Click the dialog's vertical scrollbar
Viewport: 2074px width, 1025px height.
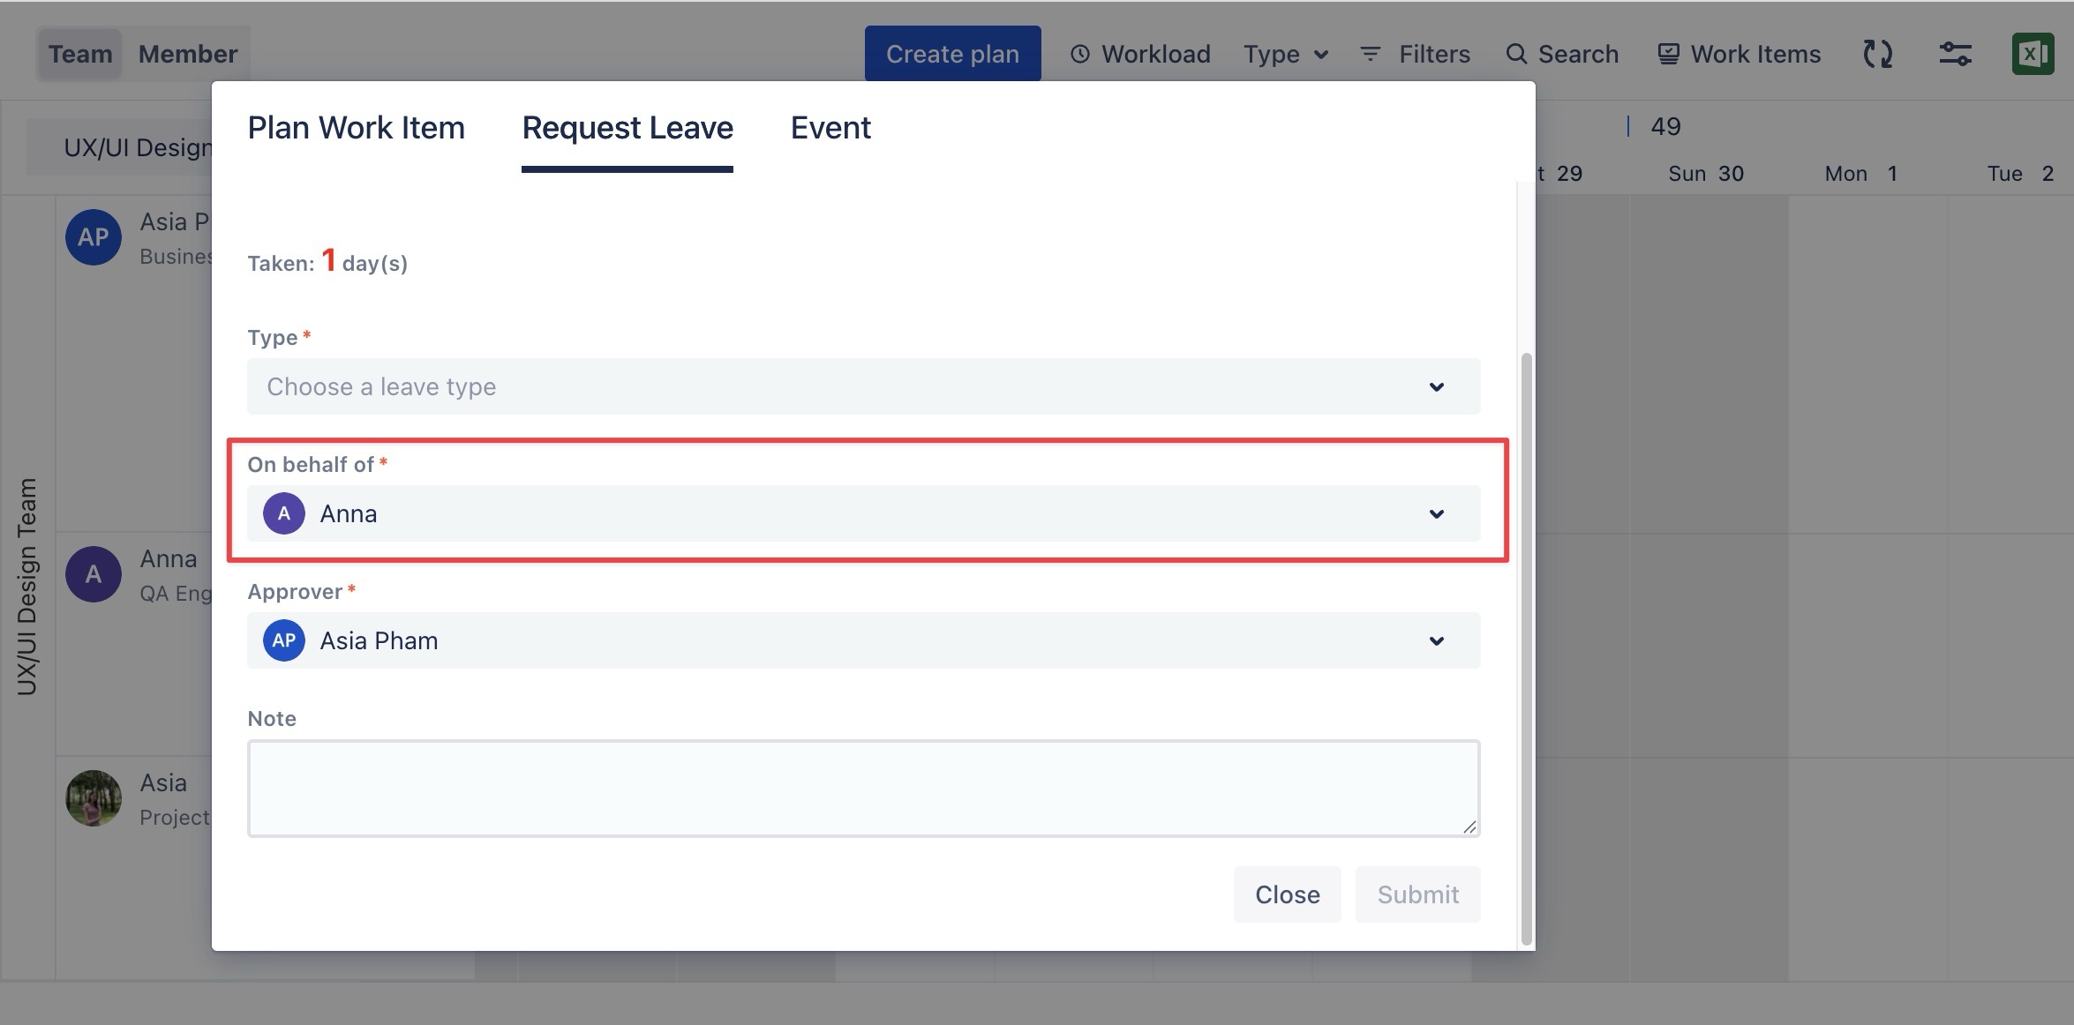(x=1526, y=648)
